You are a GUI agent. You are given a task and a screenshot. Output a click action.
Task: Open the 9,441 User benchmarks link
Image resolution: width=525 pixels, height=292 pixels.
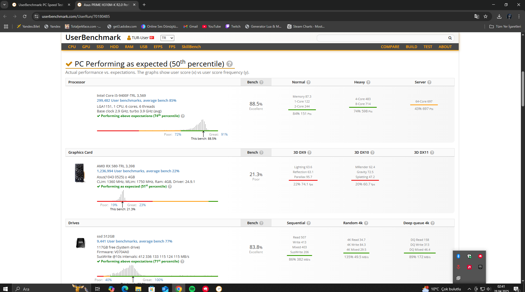pos(135,241)
